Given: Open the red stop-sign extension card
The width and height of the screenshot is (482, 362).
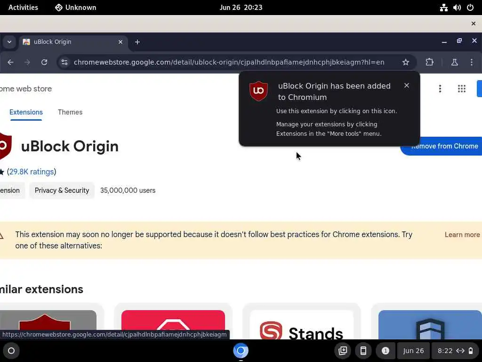Looking at the screenshot, I should point(173,321).
